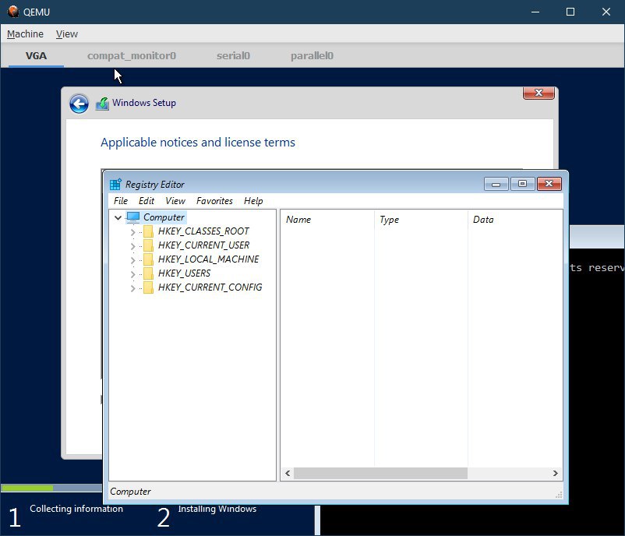Click the status bar path 'Computer'
The height and width of the screenshot is (536, 625).
click(x=131, y=492)
